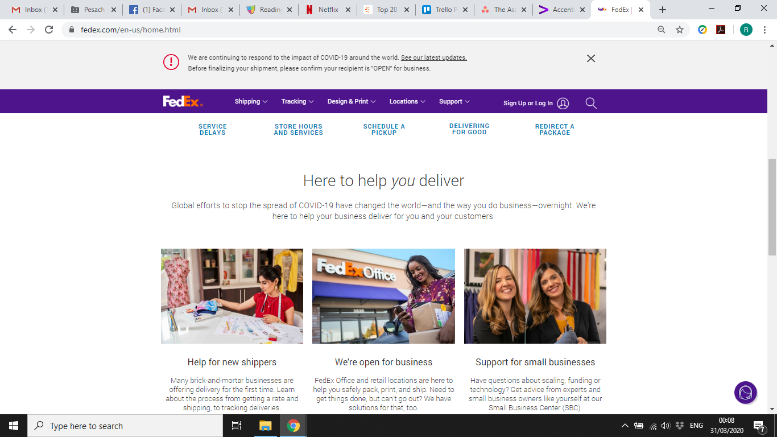Open Schedule a Pickup link
Viewport: 777px width, 437px height.
coord(384,130)
